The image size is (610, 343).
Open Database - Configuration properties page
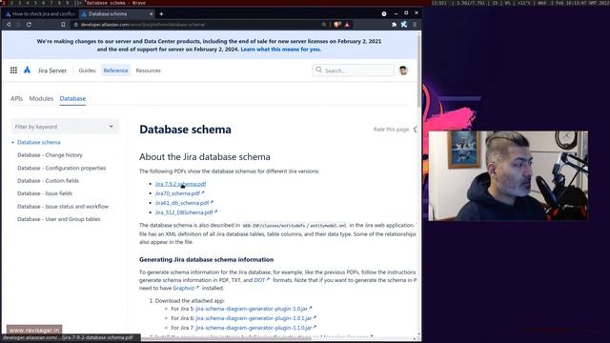(x=61, y=168)
